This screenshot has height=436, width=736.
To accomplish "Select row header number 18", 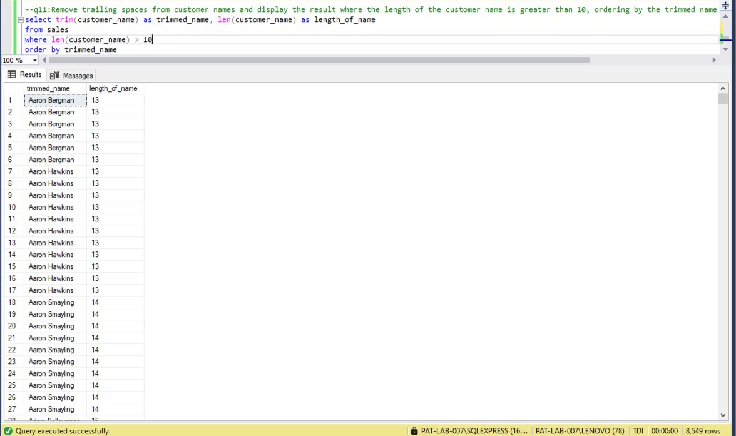I will (x=14, y=302).
